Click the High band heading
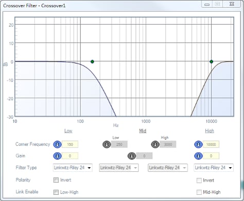The height and width of the screenshot is (201, 244). [x=210, y=131]
